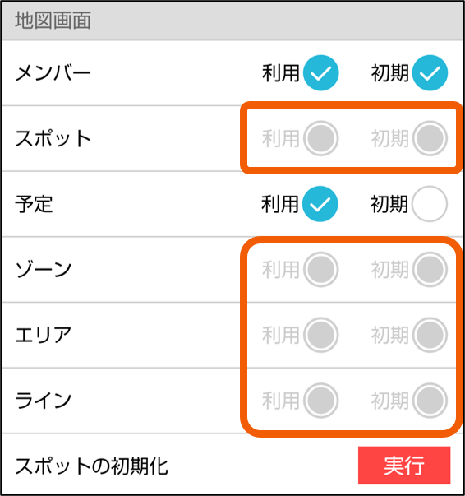
Task: Toggle スポット 初期 checkbox
Action: click(430, 138)
